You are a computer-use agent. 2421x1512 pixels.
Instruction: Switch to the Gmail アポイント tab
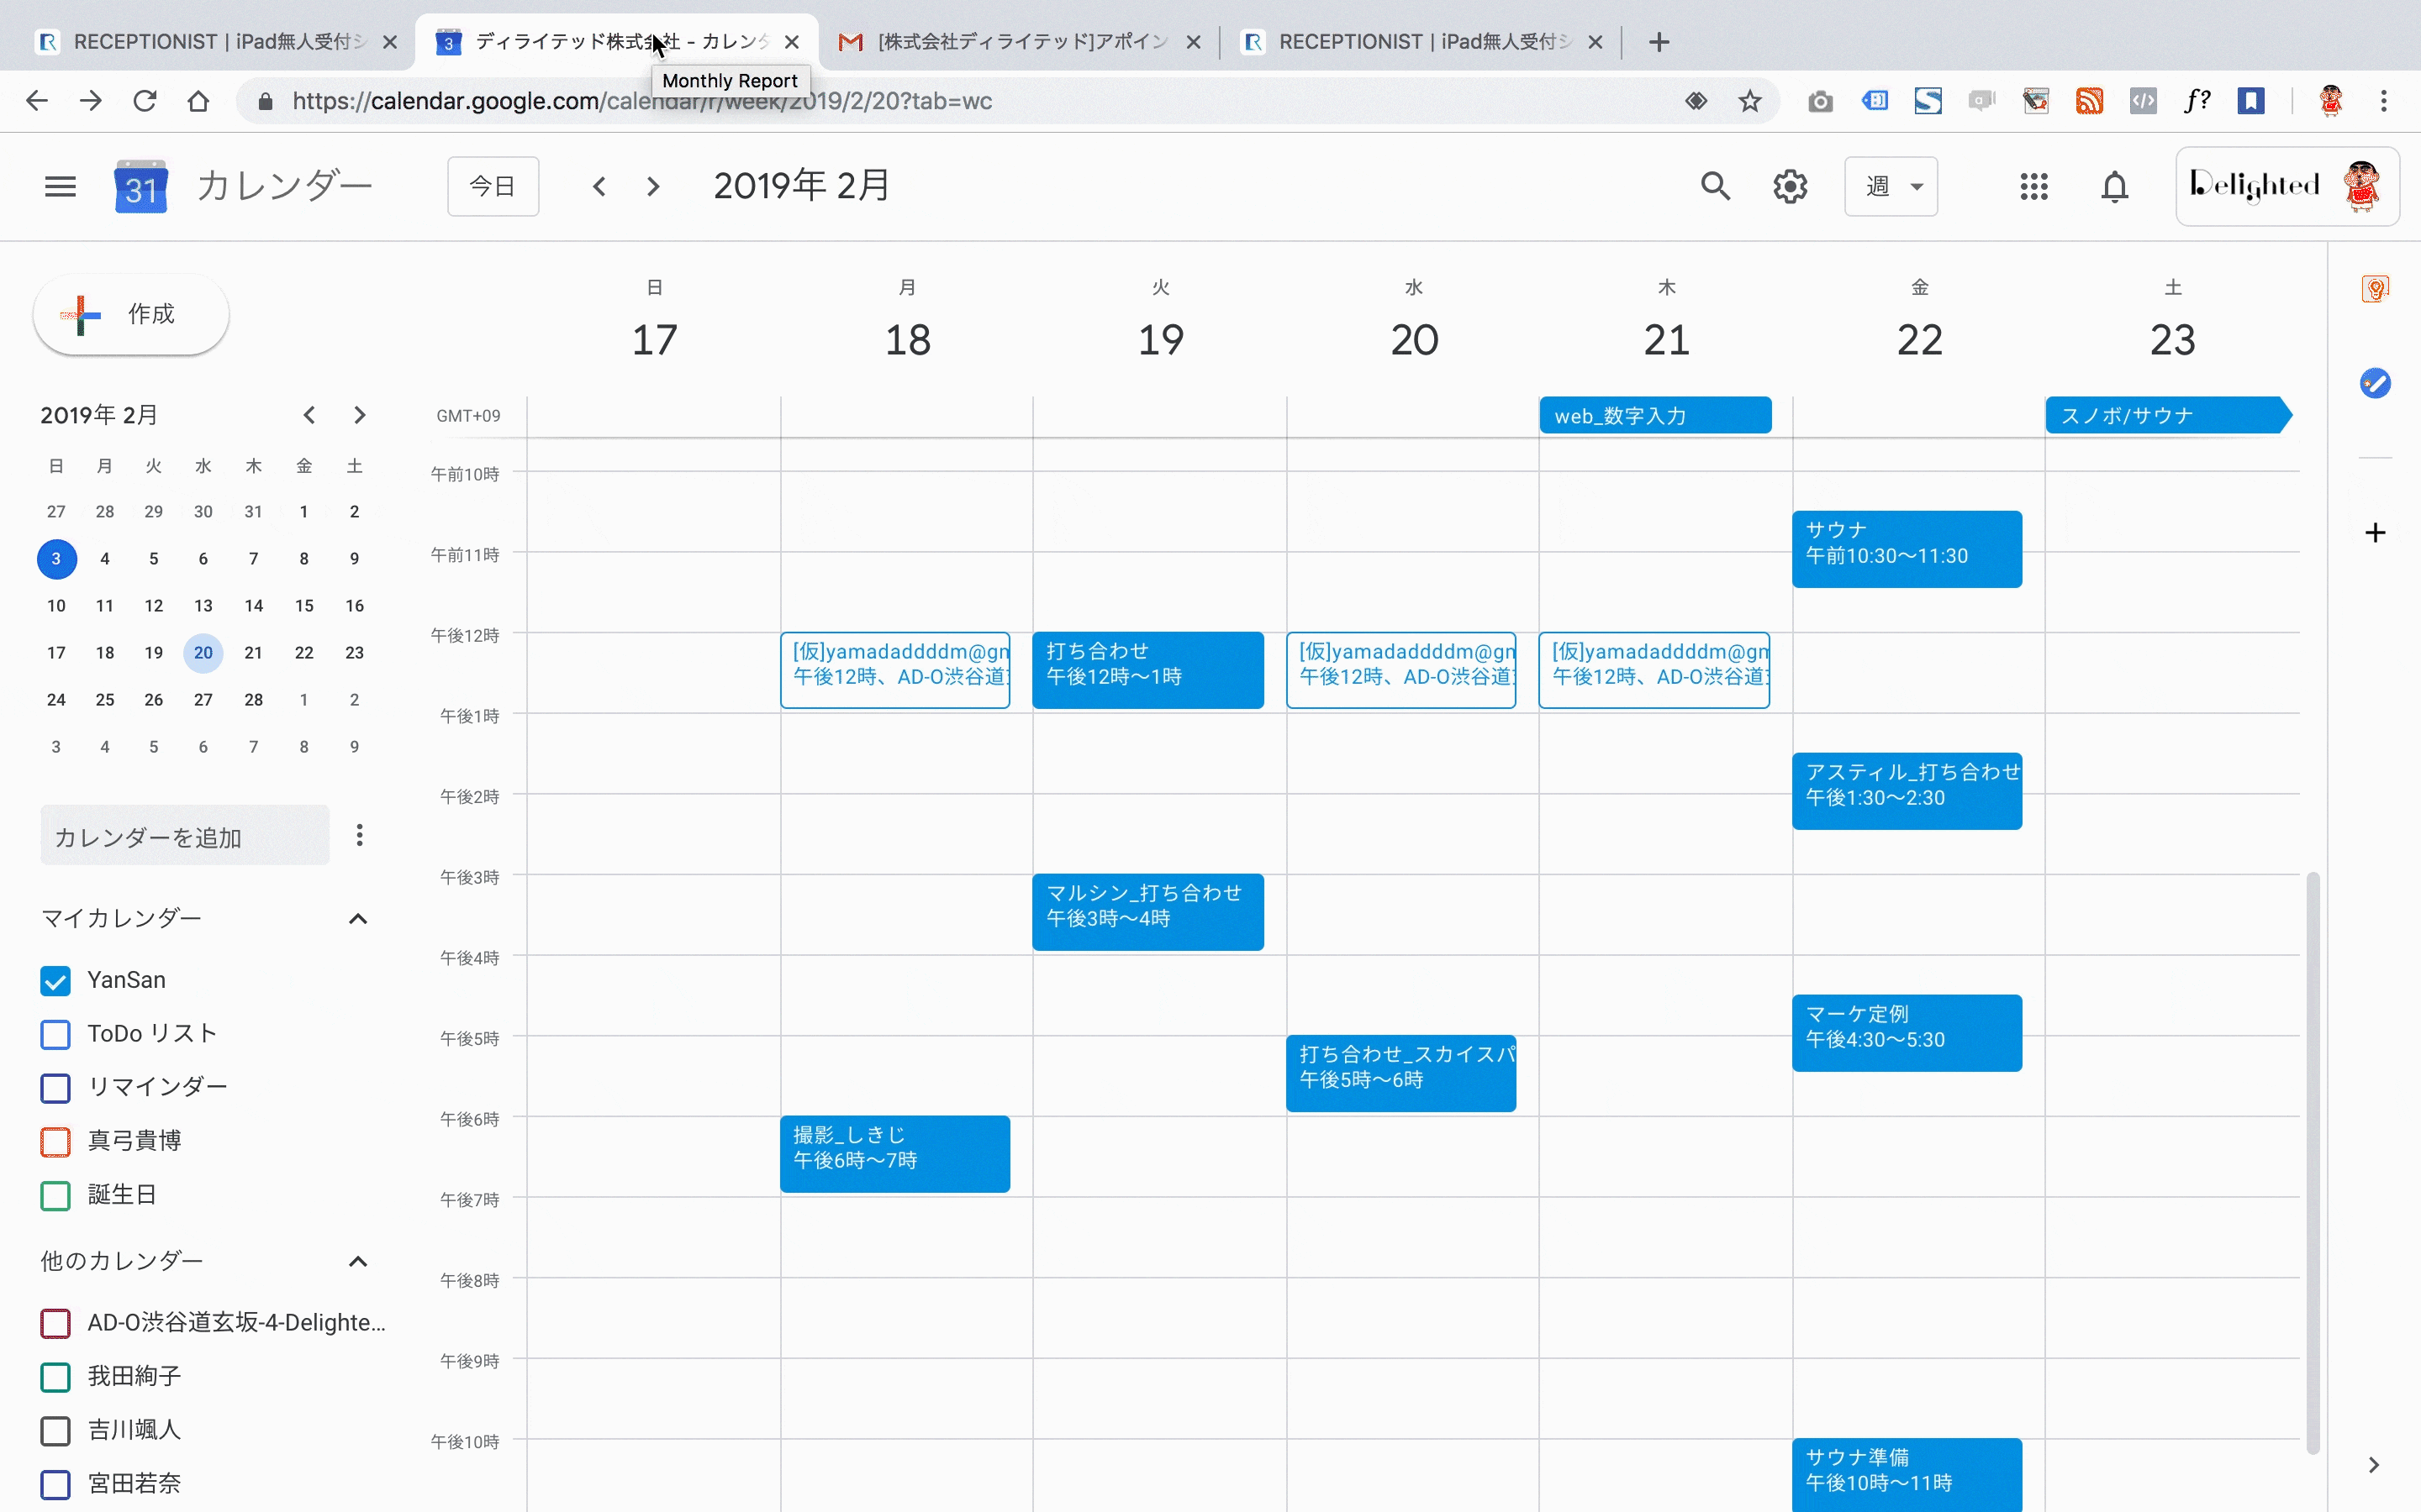1010,42
